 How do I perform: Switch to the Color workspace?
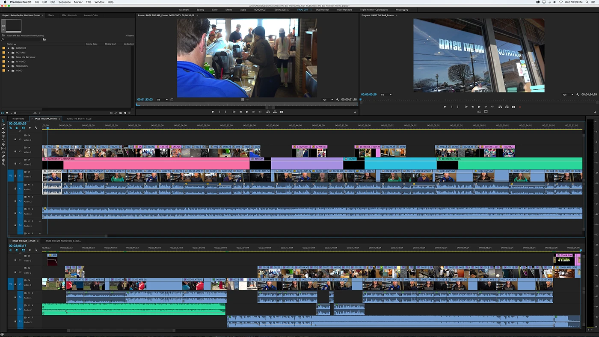tap(214, 9)
